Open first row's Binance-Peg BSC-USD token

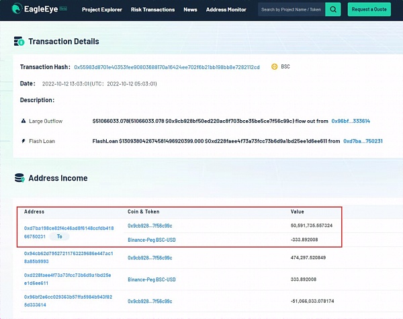tap(152, 240)
